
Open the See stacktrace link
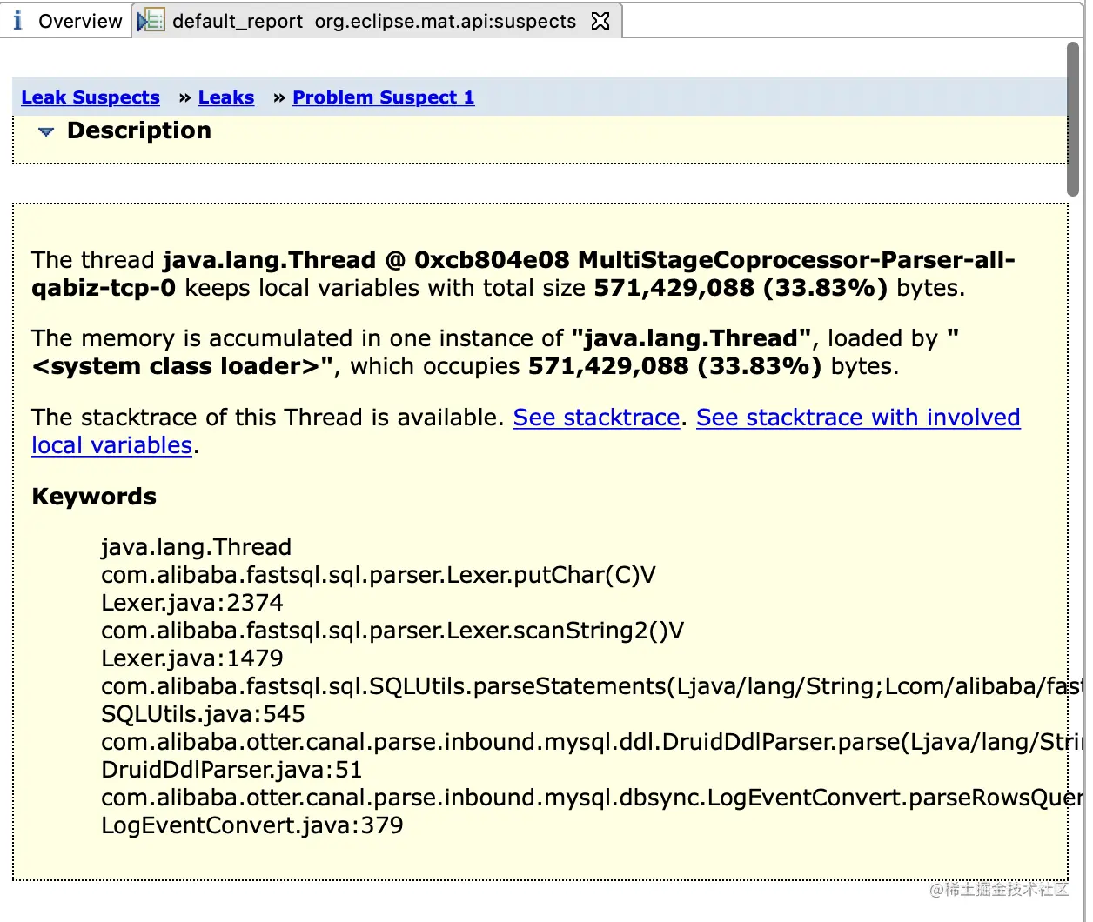pos(596,418)
